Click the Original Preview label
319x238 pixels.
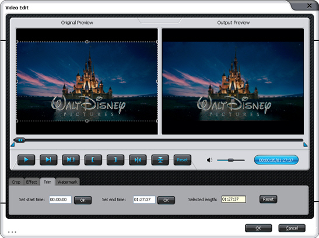point(77,23)
